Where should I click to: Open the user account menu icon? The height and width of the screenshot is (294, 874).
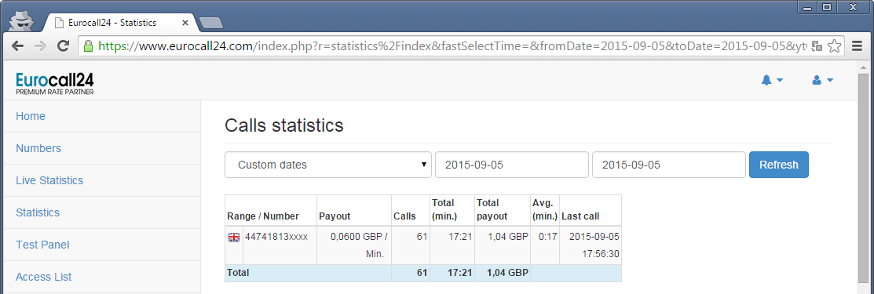[822, 81]
